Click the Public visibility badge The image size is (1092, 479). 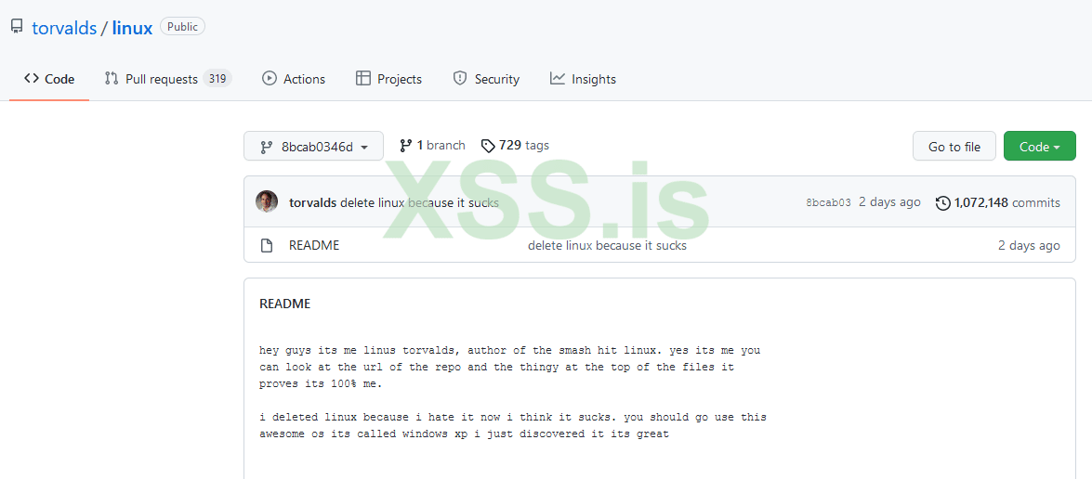pos(182,27)
